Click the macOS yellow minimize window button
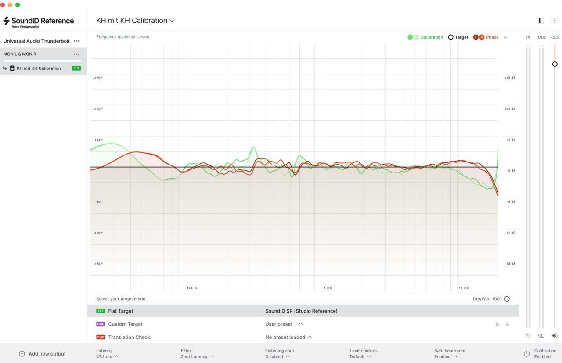Viewport: 562px width, 363px height. [x=10, y=5]
